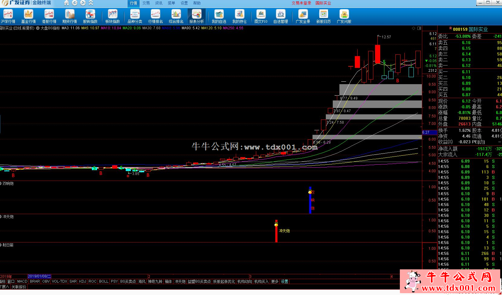Click 2019/01/08 date marker on timeline
This screenshot has width=502, height=295.
click(x=39, y=276)
